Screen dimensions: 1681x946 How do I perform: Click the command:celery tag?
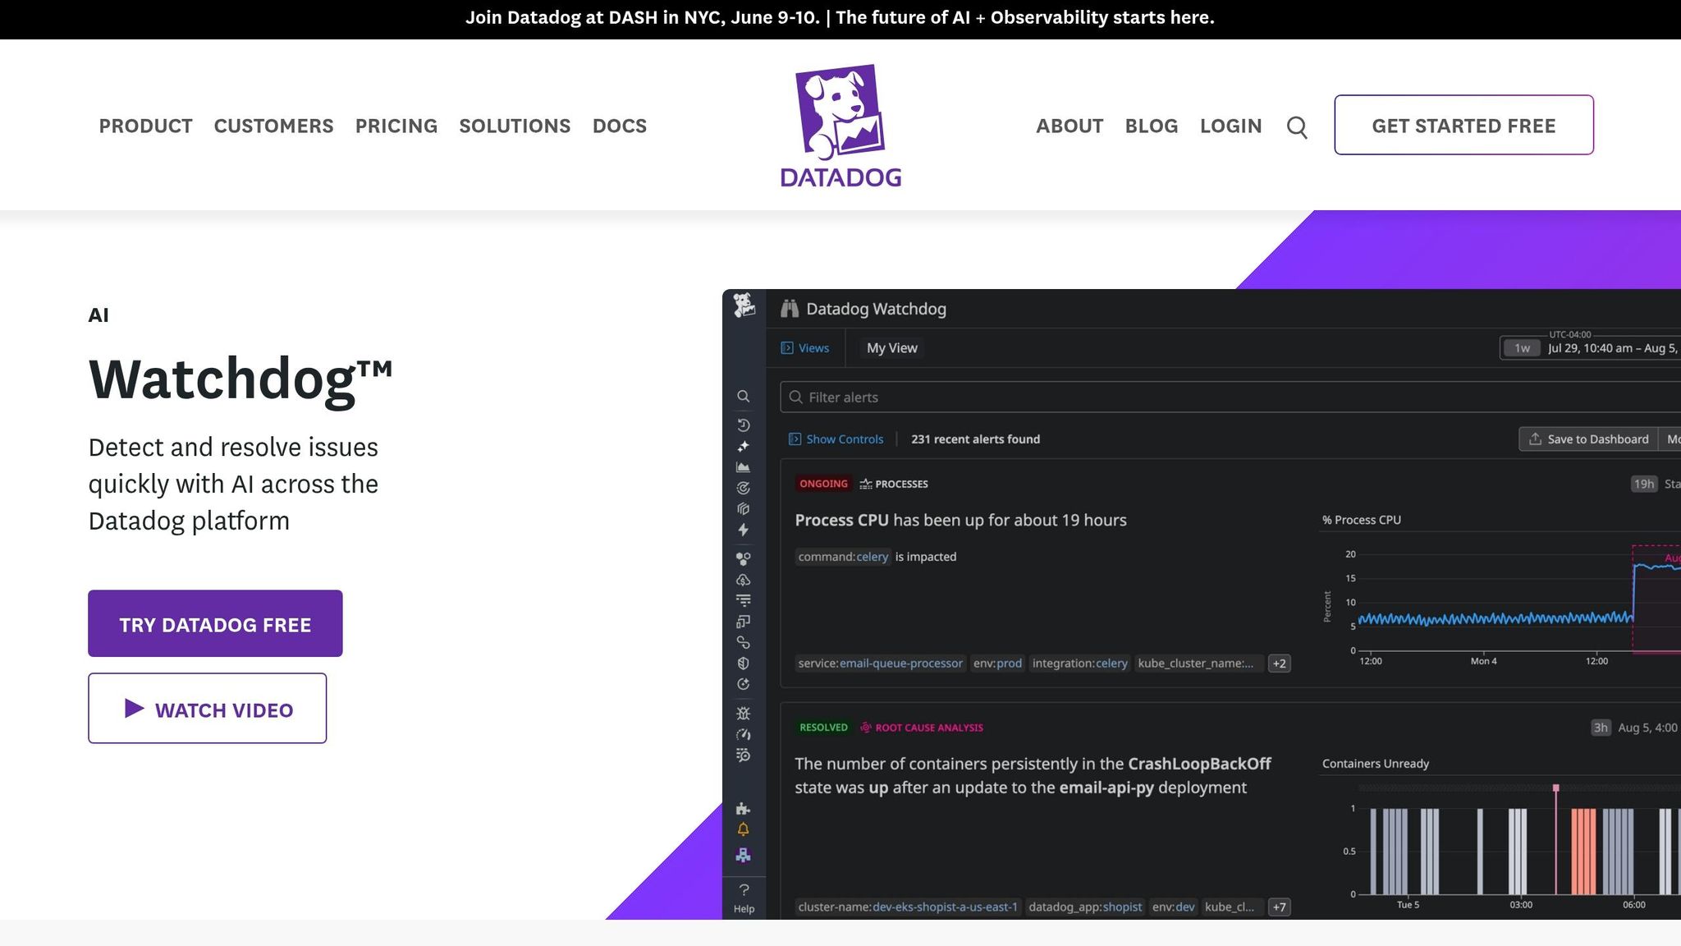[843, 557]
